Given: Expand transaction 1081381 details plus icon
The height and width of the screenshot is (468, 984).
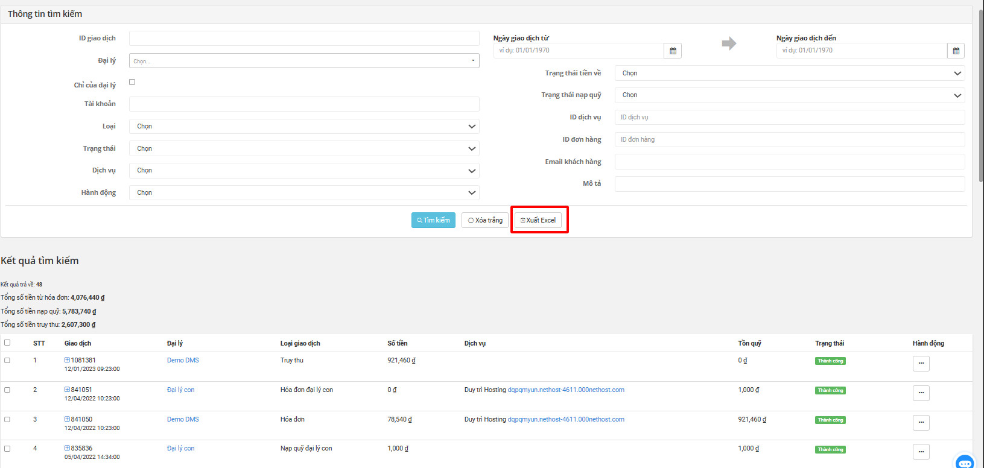Looking at the screenshot, I should [67, 360].
